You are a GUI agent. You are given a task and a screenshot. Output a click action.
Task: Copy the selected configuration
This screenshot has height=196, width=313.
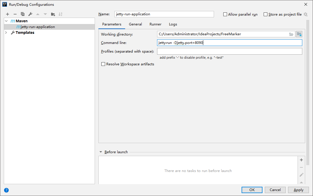pyautogui.click(x=23, y=14)
